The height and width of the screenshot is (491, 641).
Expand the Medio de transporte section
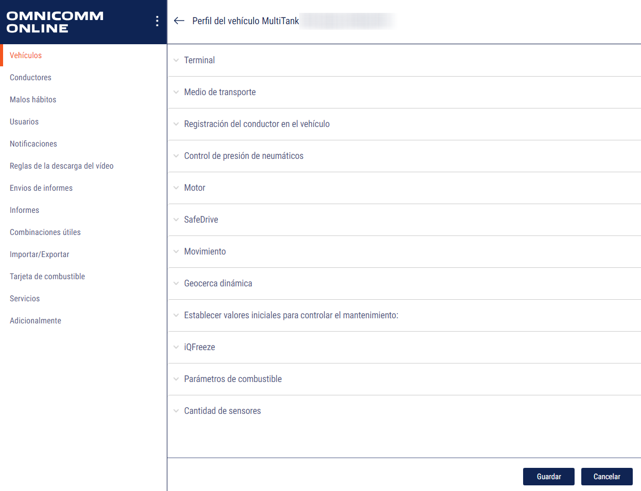tap(177, 92)
